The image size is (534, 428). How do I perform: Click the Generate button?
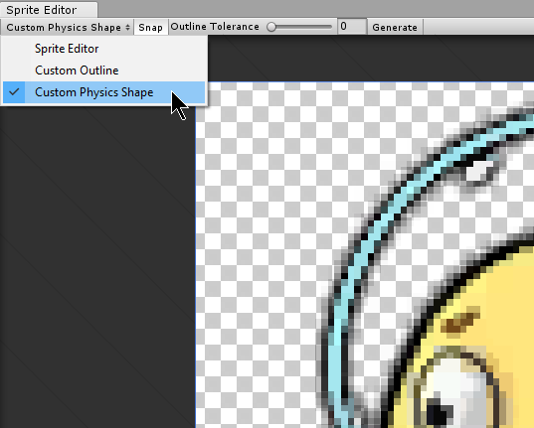click(x=395, y=27)
